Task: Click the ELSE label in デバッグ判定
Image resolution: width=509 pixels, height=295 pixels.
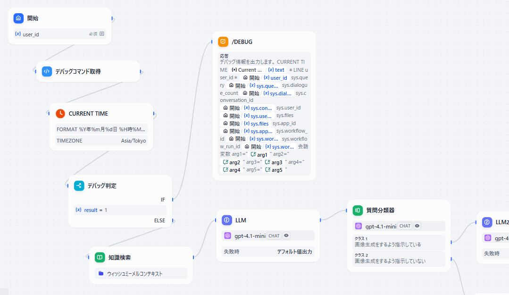Action: pos(160,220)
